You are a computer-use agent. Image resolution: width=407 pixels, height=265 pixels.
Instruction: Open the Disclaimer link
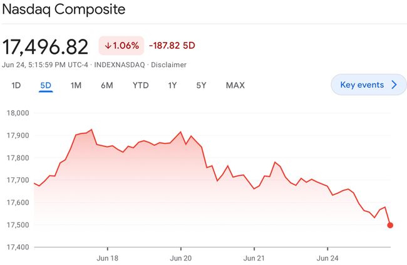click(x=168, y=65)
